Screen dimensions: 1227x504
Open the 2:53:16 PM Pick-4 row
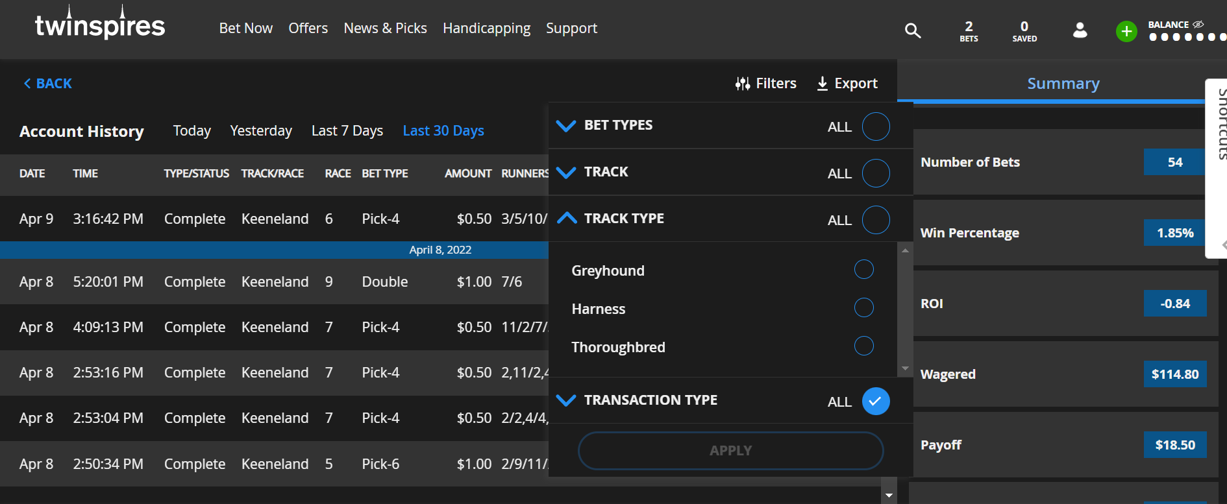pos(274,373)
